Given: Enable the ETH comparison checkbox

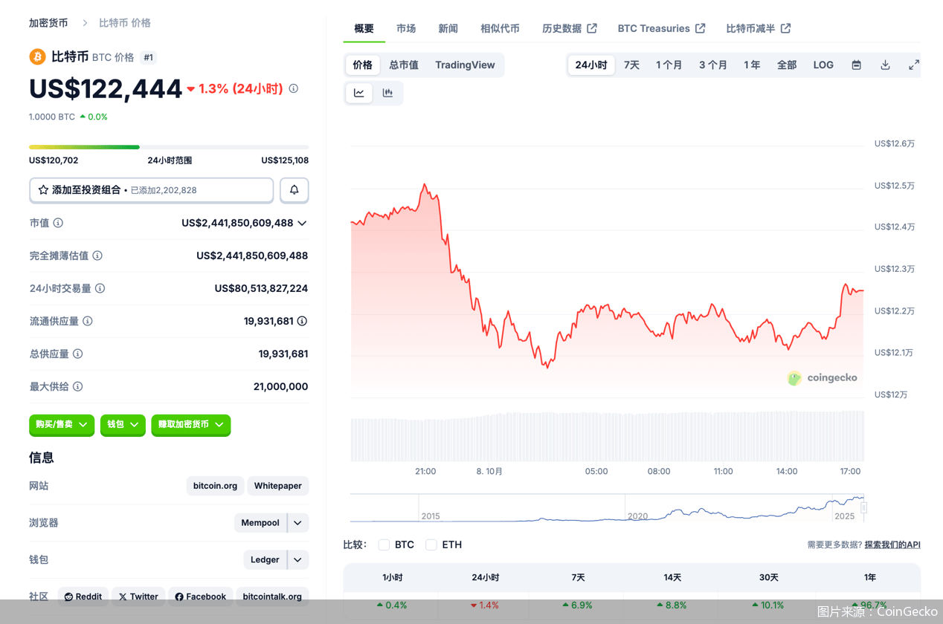Looking at the screenshot, I should tap(431, 545).
